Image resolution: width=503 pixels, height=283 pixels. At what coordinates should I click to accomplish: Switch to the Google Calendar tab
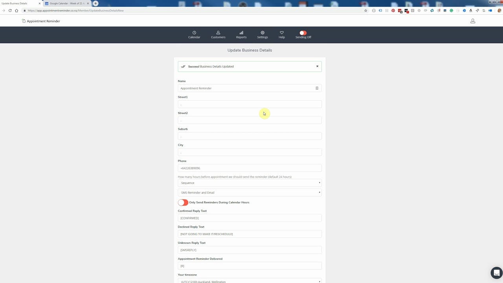[67, 3]
